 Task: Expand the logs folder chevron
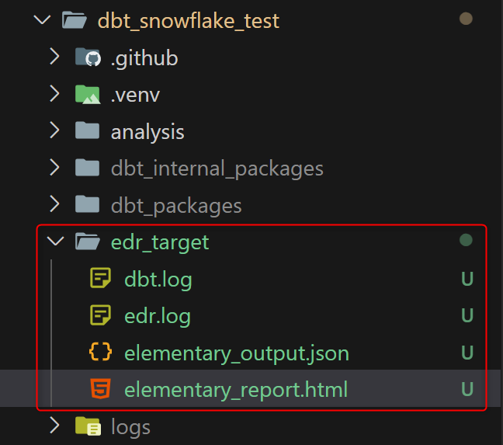point(55,426)
